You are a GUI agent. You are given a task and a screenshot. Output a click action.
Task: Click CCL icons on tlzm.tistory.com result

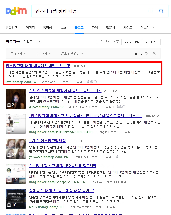pos(92,82)
